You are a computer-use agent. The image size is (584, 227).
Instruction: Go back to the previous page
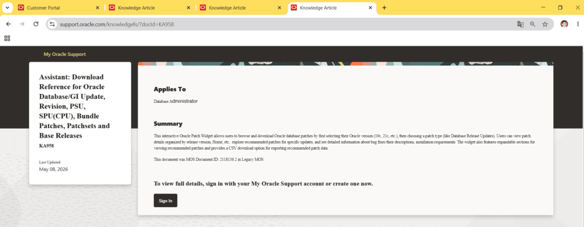(9, 24)
